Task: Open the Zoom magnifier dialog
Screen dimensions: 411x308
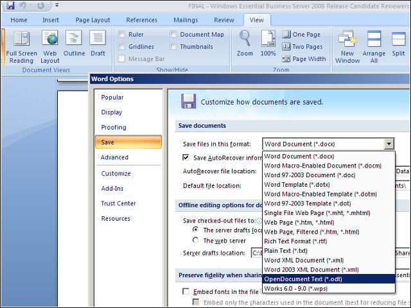Action: [245, 44]
